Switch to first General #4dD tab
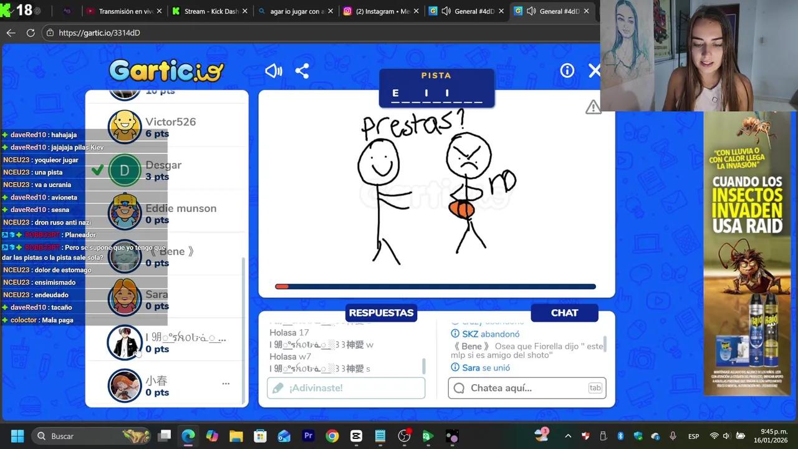The height and width of the screenshot is (449, 798). tap(468, 11)
